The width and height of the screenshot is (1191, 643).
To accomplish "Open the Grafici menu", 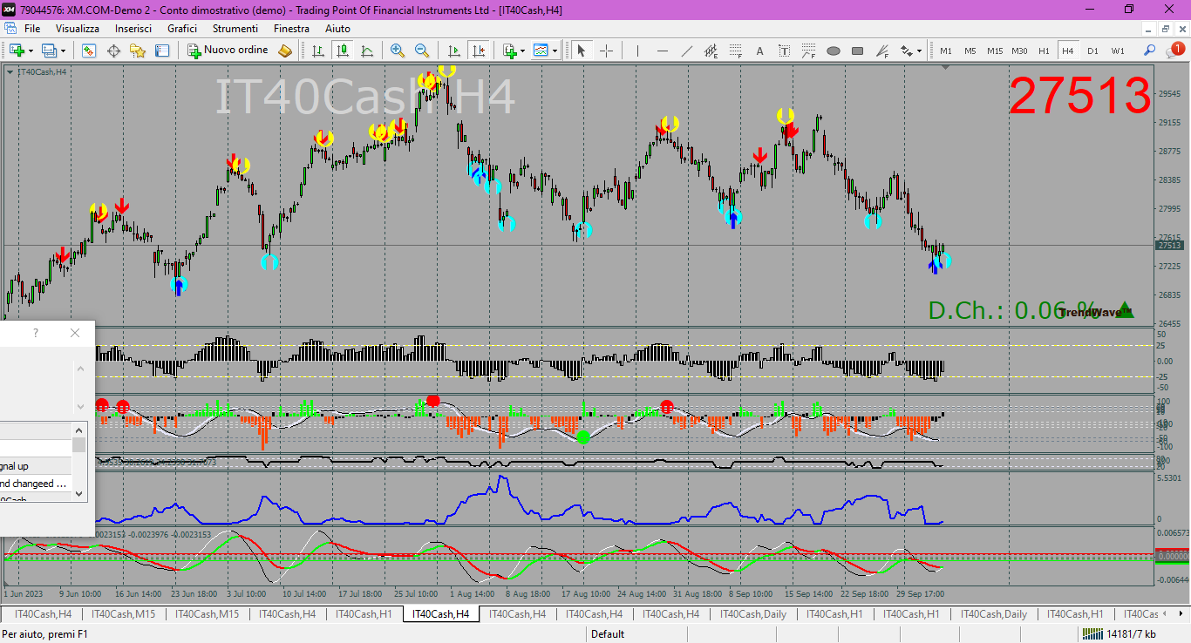I will point(182,29).
